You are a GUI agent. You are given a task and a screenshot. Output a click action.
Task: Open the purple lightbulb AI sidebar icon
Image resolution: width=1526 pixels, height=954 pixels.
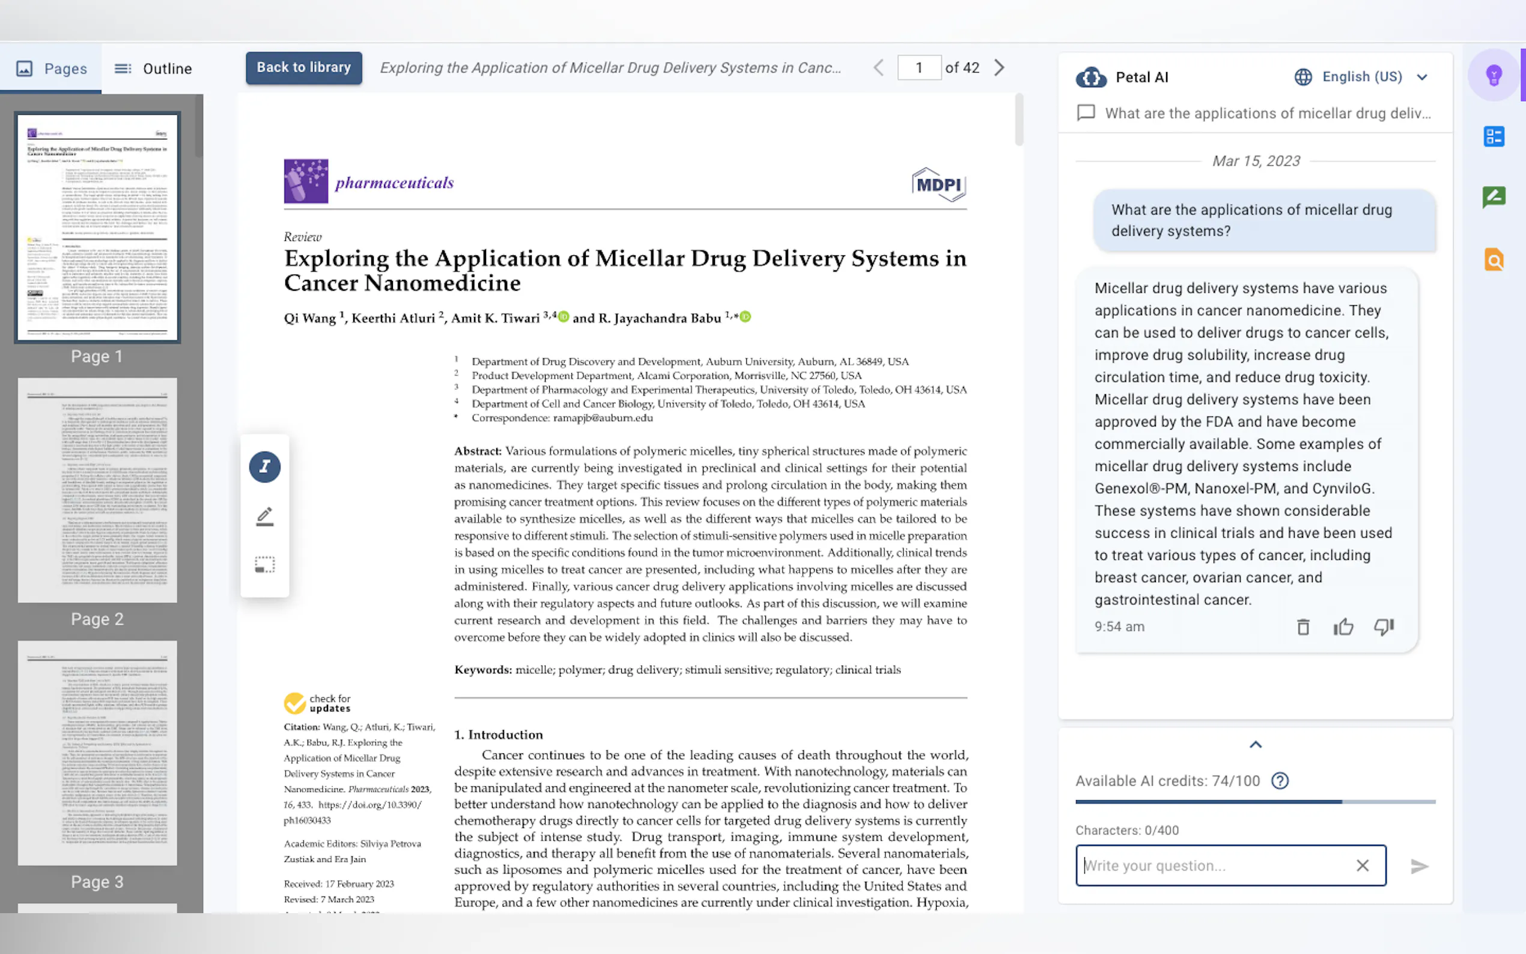click(1493, 76)
